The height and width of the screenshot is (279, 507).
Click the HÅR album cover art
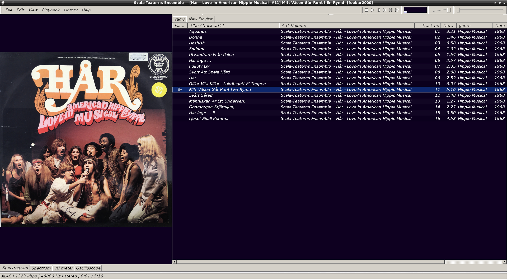[86, 139]
